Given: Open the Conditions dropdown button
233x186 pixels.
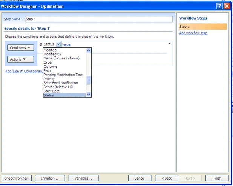Looking at the screenshot, I should (20, 48).
